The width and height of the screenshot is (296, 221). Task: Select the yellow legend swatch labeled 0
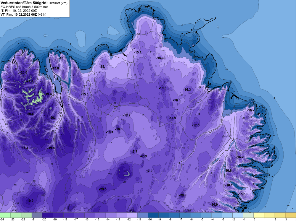pos(259,215)
